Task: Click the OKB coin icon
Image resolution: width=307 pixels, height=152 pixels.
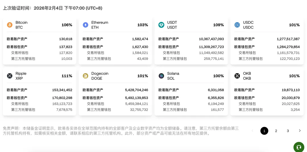Action: (237, 76)
